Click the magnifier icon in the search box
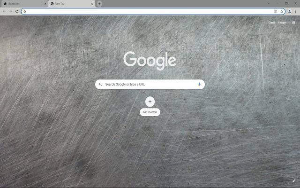Viewport: 300px width, 188px height. pyautogui.click(x=100, y=84)
